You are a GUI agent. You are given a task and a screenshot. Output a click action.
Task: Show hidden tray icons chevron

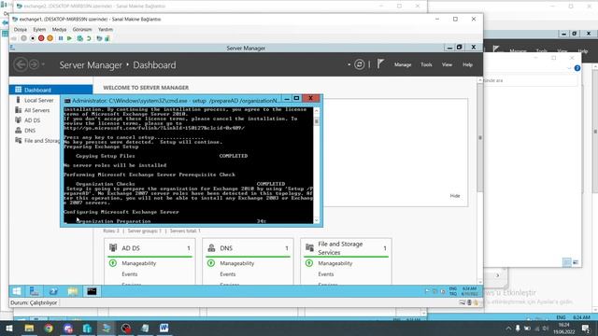click(508, 329)
